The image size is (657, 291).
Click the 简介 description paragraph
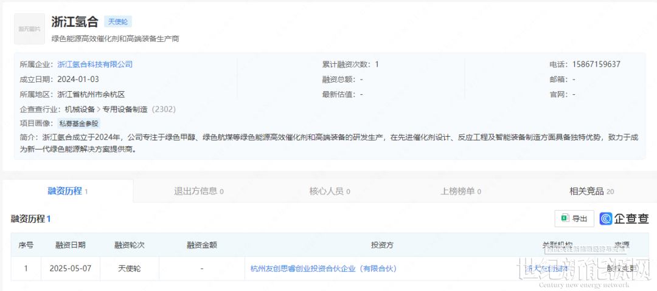[x=329, y=143]
